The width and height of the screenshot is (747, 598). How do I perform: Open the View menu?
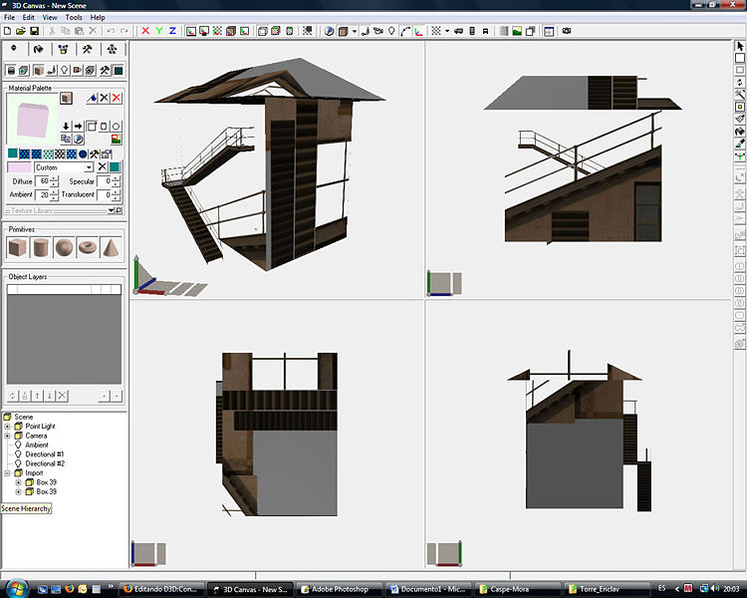(50, 17)
